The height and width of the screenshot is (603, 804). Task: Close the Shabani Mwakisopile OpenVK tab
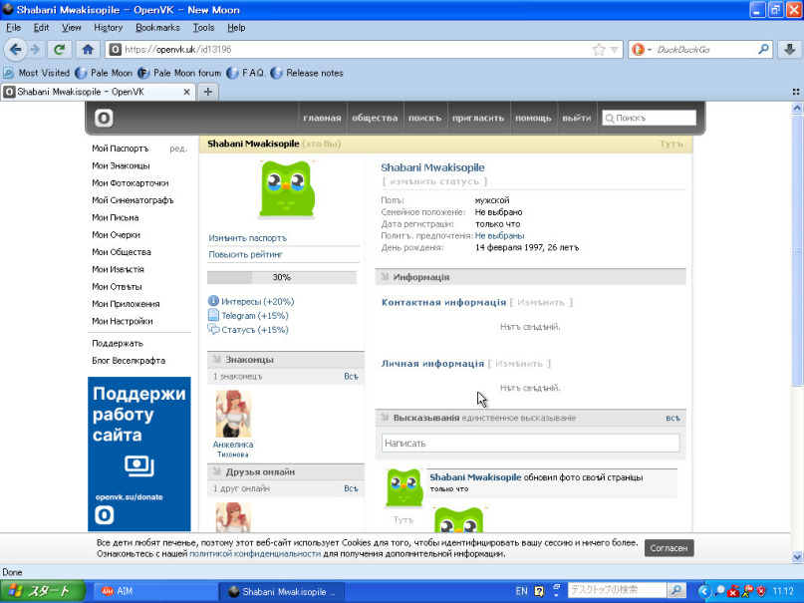186,92
